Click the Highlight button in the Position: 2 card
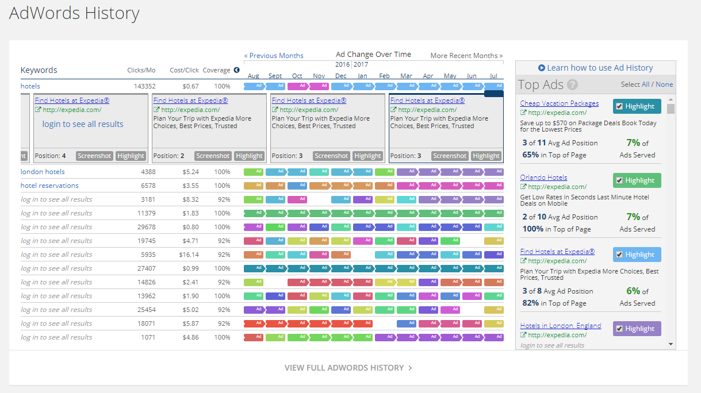Screen dimensions: 701x393 coord(250,156)
